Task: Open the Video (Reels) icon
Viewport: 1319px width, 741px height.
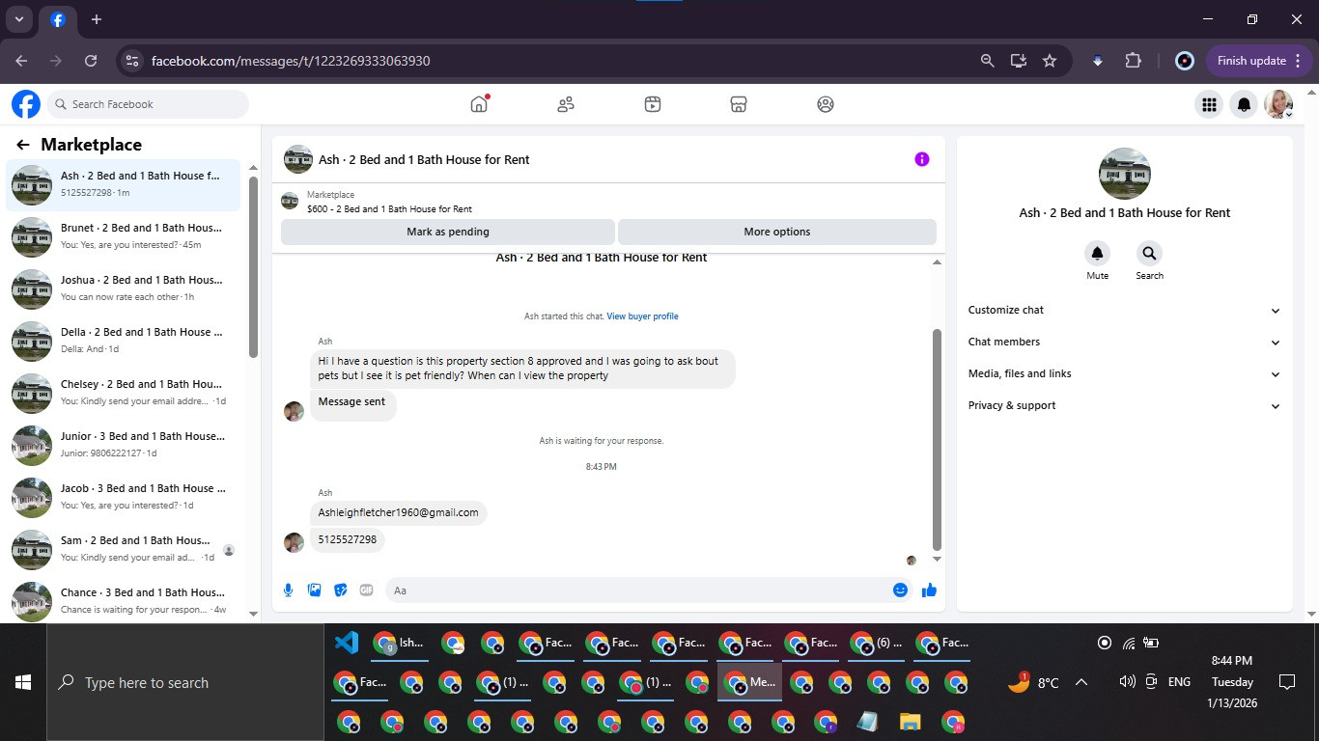Action: [x=653, y=104]
